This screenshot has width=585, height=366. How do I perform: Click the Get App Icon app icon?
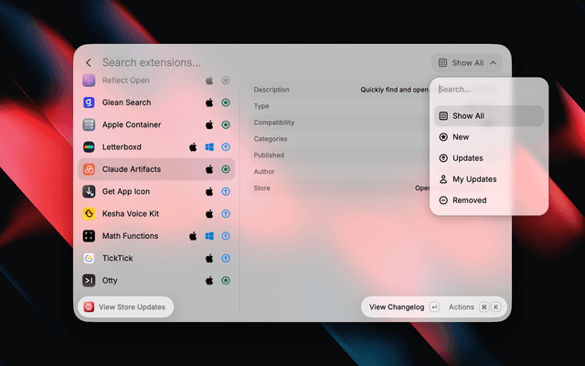89,191
